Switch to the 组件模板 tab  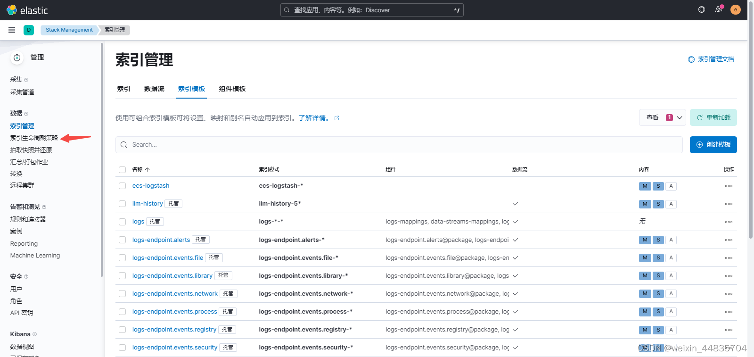coord(232,89)
